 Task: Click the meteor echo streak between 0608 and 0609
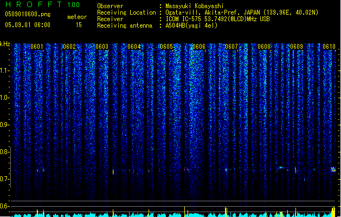[280, 168]
